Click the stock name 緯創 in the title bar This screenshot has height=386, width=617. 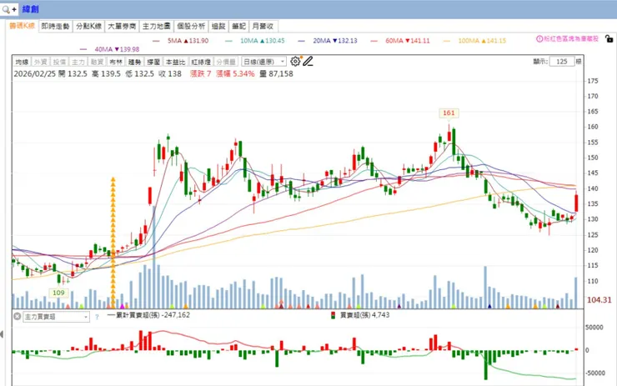(30, 9)
